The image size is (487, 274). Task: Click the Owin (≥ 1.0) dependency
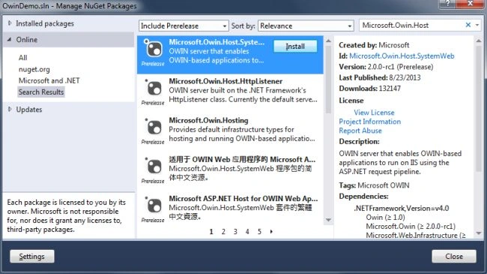[385, 218]
